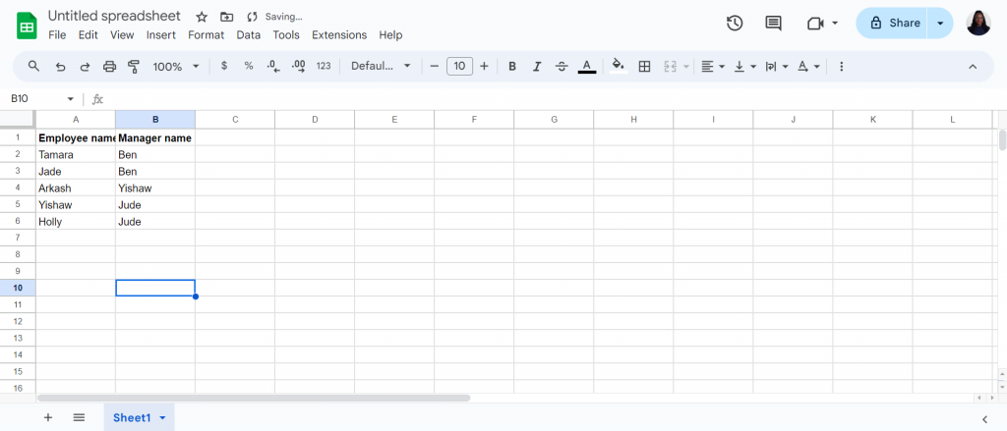
Task: Open version history clock icon
Action: pos(734,24)
